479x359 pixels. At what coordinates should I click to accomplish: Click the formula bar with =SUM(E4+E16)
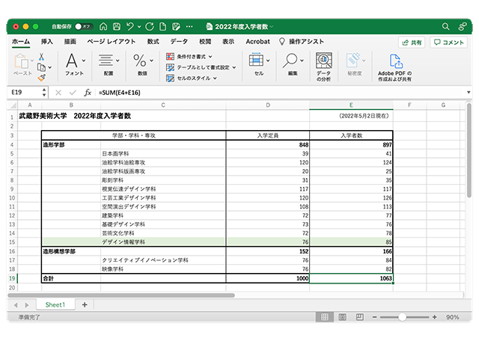(279, 93)
